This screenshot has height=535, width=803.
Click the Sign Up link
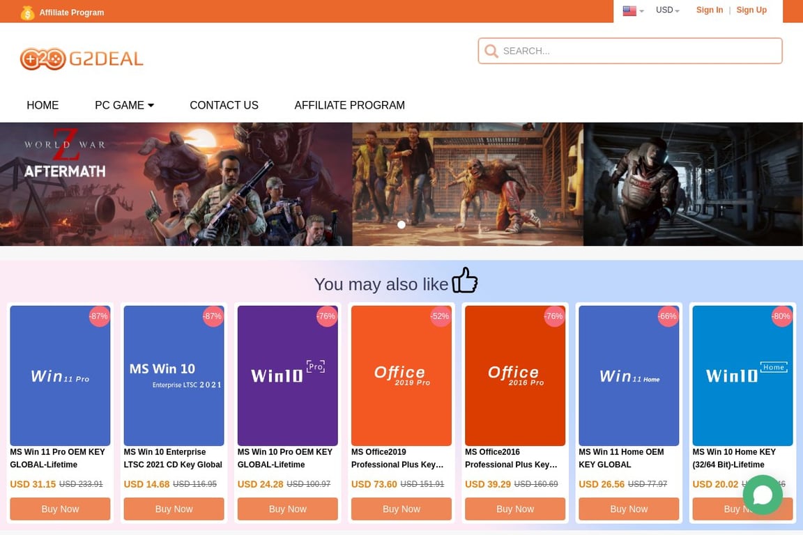point(751,10)
